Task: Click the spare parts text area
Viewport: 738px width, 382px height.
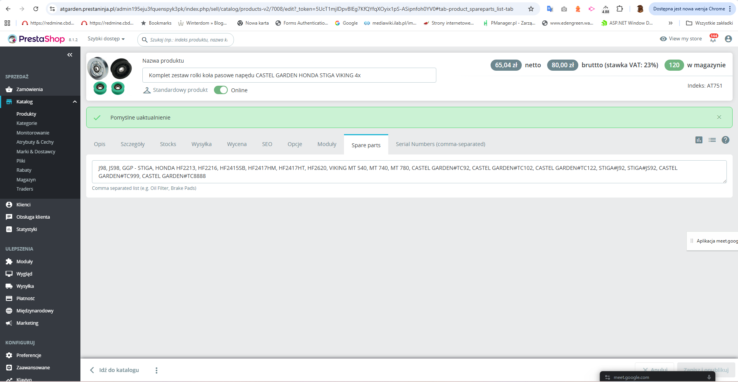Action: click(409, 172)
